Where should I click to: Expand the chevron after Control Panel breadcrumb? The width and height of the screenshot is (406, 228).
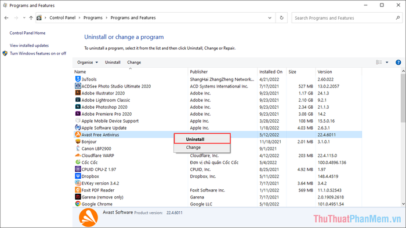[79, 18]
